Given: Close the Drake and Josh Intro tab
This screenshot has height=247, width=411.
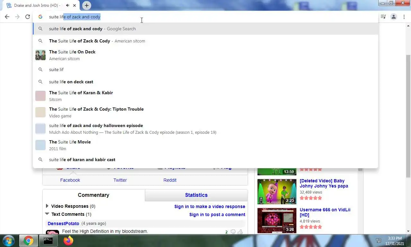Looking at the screenshot, I should (x=74, y=5).
